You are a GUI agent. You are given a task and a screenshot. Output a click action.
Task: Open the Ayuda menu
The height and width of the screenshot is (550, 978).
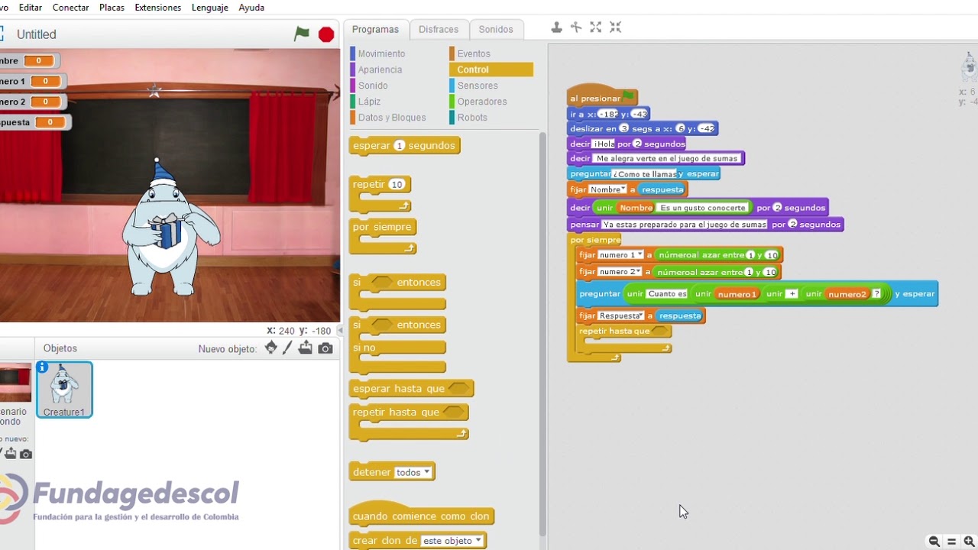[x=251, y=8]
